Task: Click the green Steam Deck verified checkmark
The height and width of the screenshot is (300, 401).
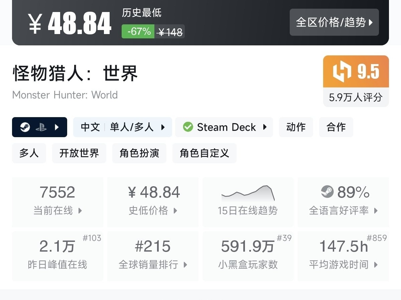Action: click(x=188, y=127)
